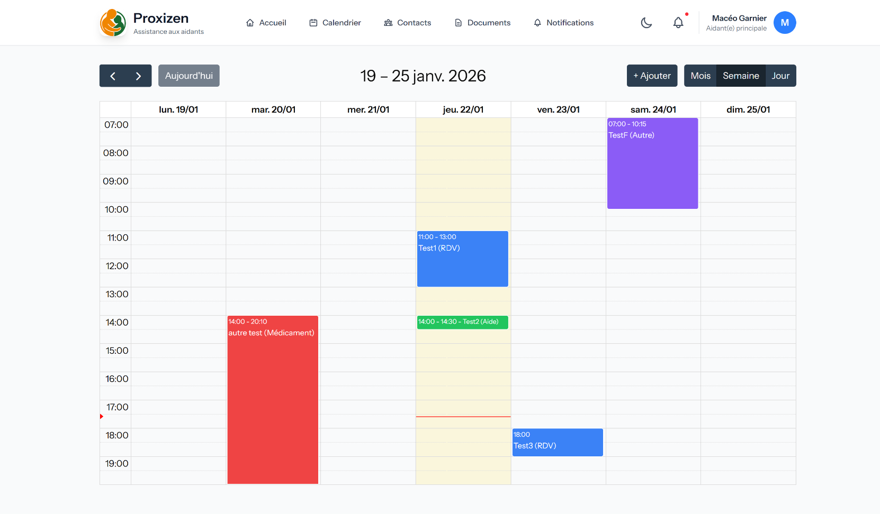
Task: Select the mar. 20/01 column header
Action: click(x=273, y=109)
